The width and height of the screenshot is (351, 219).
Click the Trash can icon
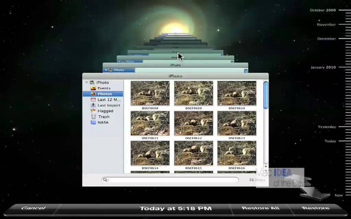coord(93,117)
